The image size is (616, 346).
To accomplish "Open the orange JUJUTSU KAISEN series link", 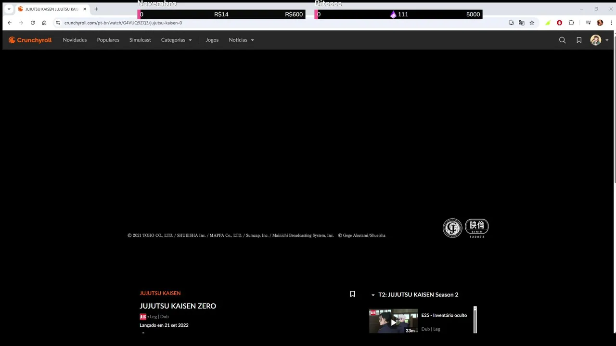I will pos(160,293).
